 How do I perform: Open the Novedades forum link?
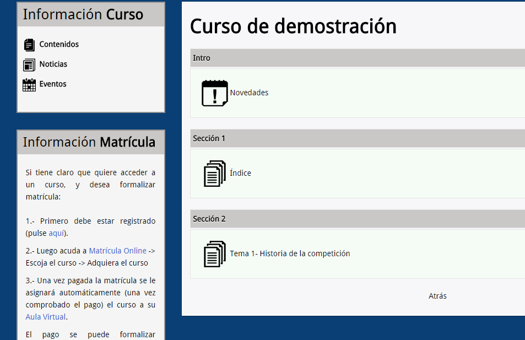click(249, 93)
